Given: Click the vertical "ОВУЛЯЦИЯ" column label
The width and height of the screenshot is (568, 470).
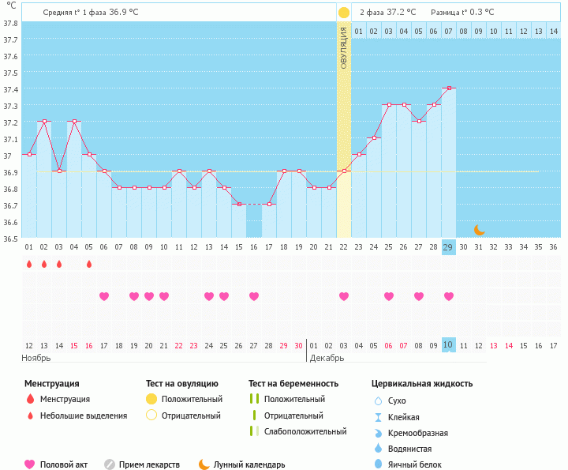Looking at the screenshot, I should click(x=344, y=47).
